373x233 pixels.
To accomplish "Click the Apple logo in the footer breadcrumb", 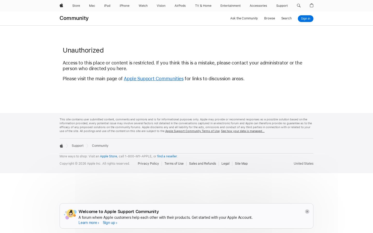I will (x=61, y=146).
